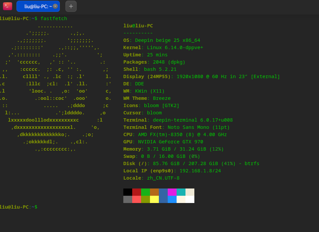
Task: Select the teal color block
Action: click(181, 192)
